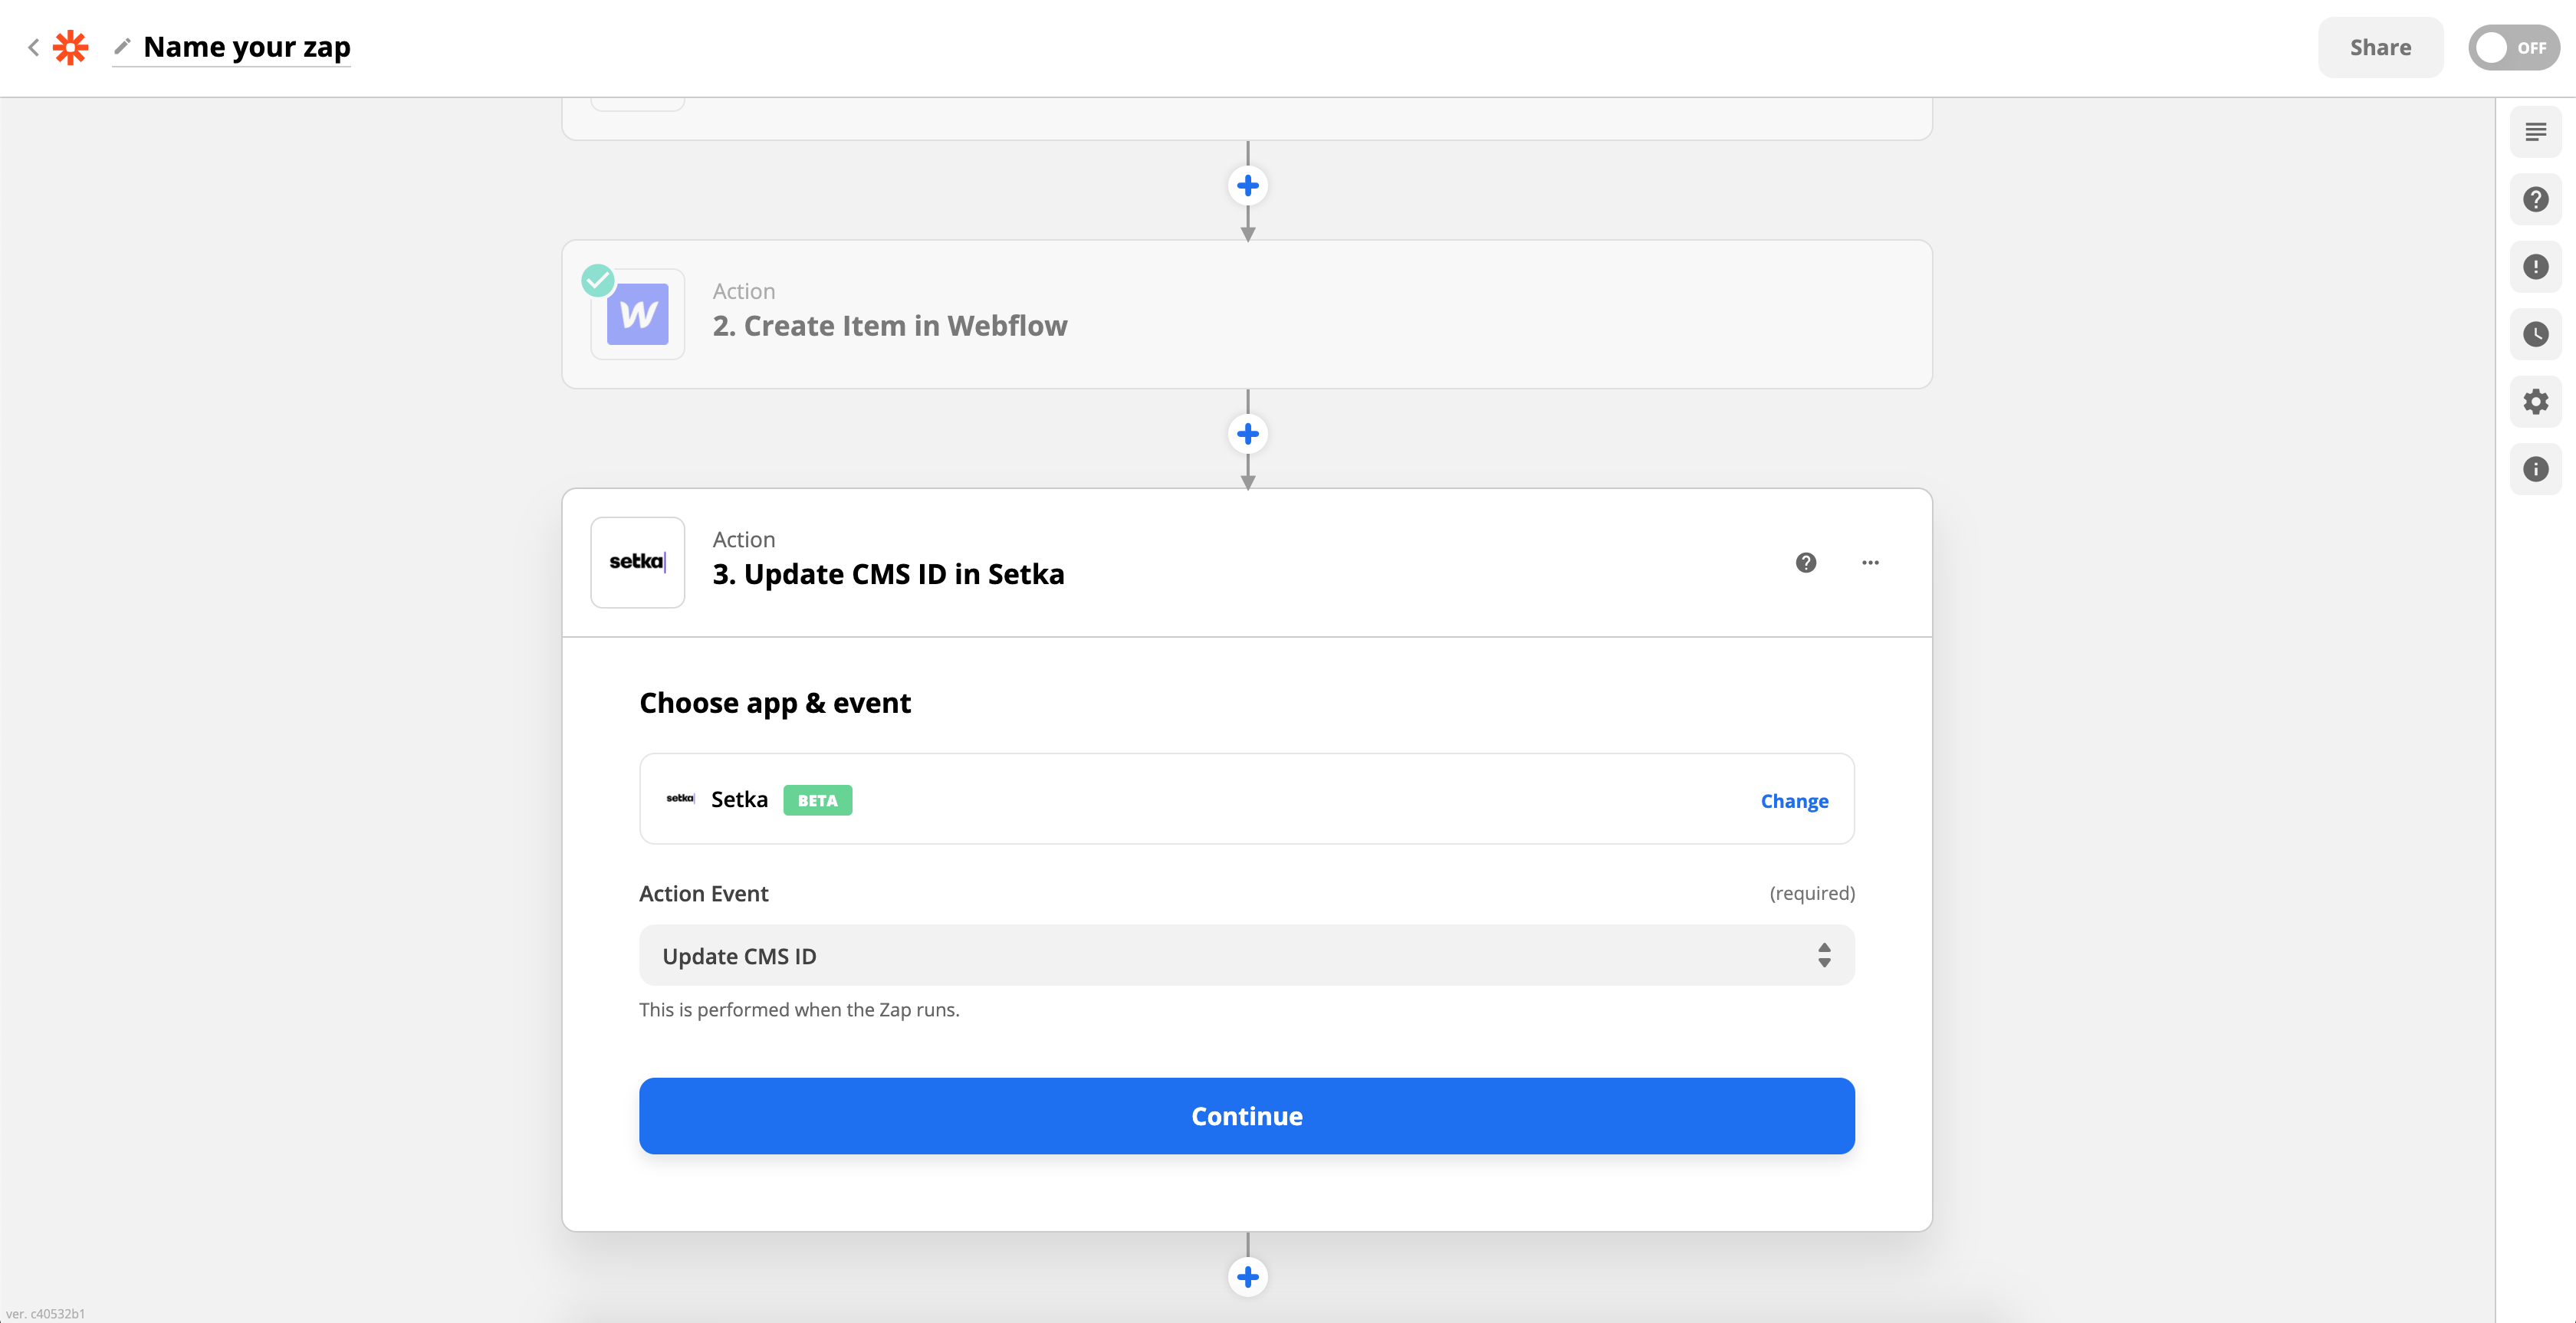The width and height of the screenshot is (2576, 1323).
Task: Click the Zapier logo in the header
Action: [70, 47]
